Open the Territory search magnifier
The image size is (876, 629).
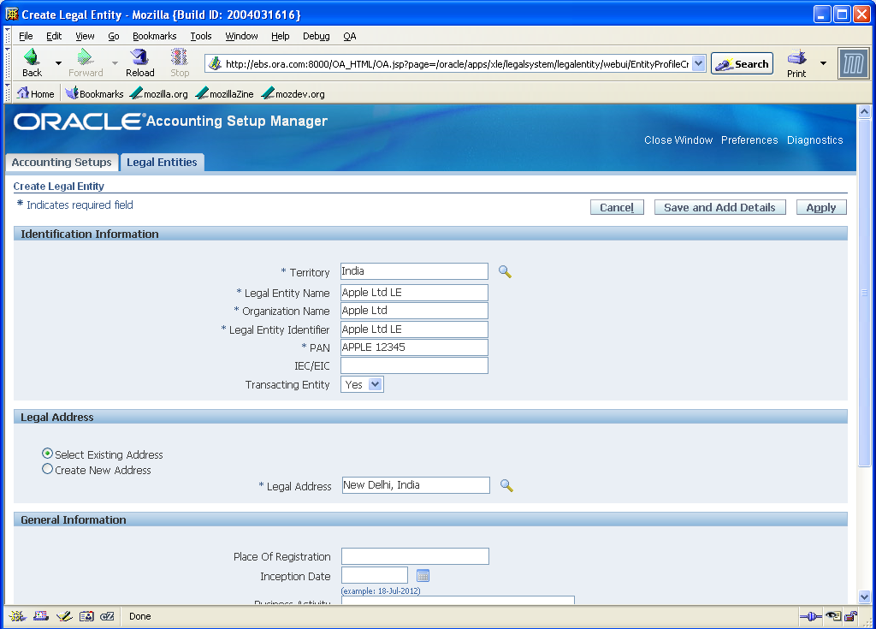tap(505, 271)
